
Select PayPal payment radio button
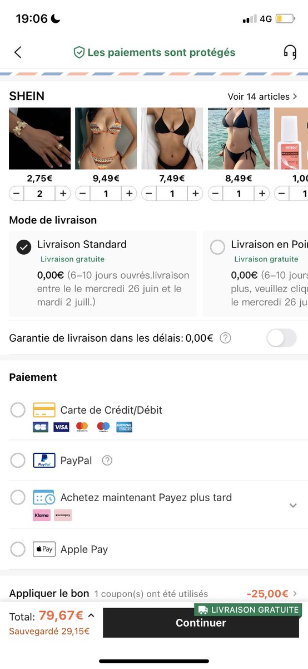[x=18, y=460]
